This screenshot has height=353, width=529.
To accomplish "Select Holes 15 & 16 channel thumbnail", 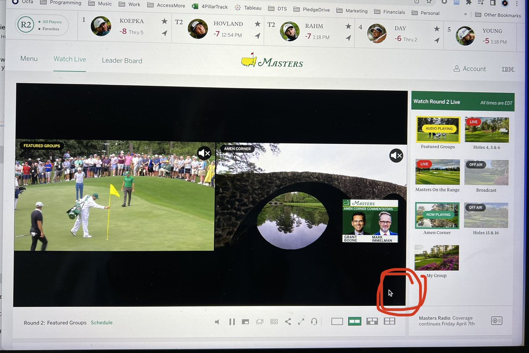I will pos(485,215).
